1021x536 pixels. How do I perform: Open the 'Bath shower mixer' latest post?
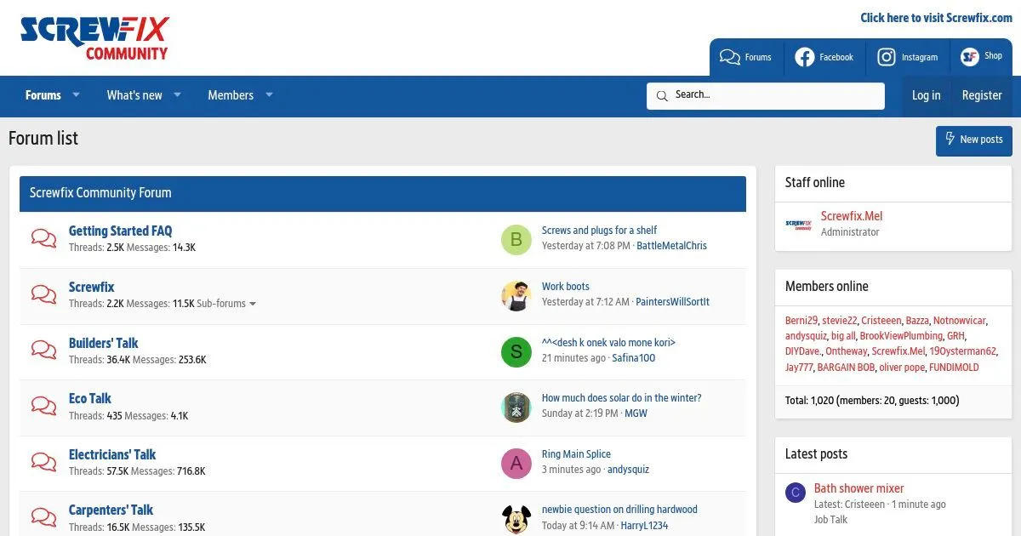(858, 488)
